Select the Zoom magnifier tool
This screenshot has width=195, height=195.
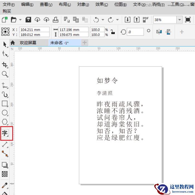5,74
